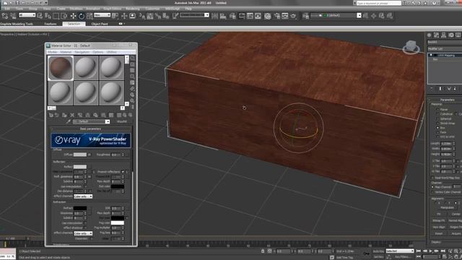Click the ViewCube in the viewport

point(411,47)
